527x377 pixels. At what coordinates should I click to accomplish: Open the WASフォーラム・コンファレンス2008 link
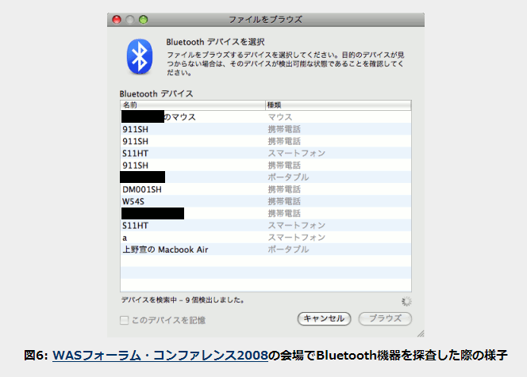tap(160, 355)
